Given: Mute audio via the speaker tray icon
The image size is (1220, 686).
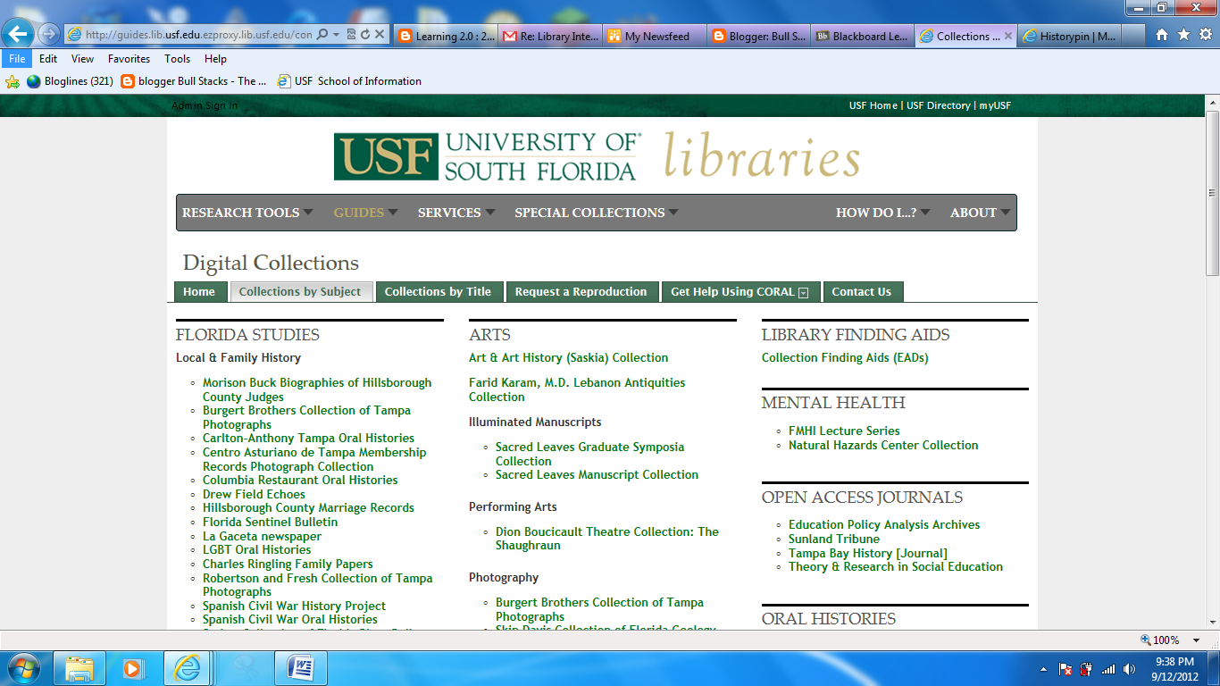Looking at the screenshot, I should [1128, 668].
